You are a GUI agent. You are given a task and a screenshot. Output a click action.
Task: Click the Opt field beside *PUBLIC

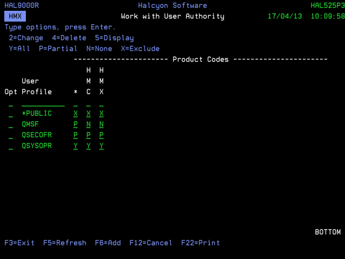click(11, 114)
